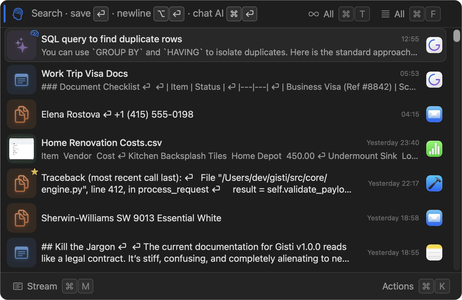Click the gold star on Traceback entry
The width and height of the screenshot is (462, 300).
point(34,172)
